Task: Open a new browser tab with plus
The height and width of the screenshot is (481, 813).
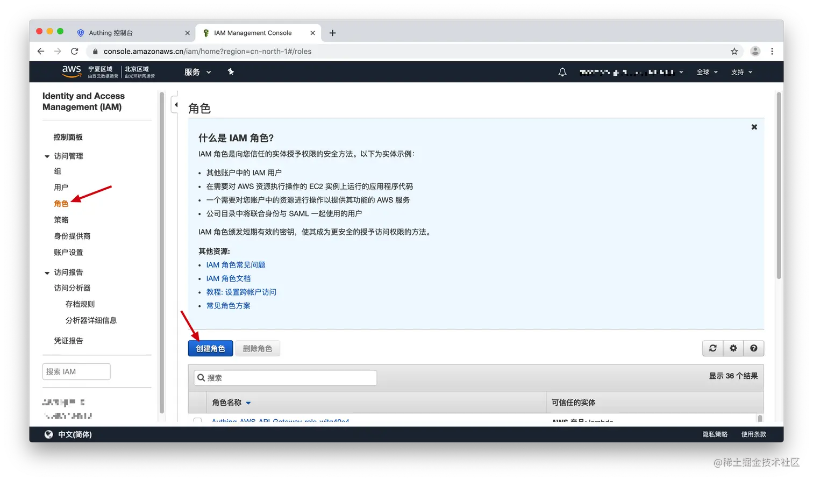Action: point(332,33)
